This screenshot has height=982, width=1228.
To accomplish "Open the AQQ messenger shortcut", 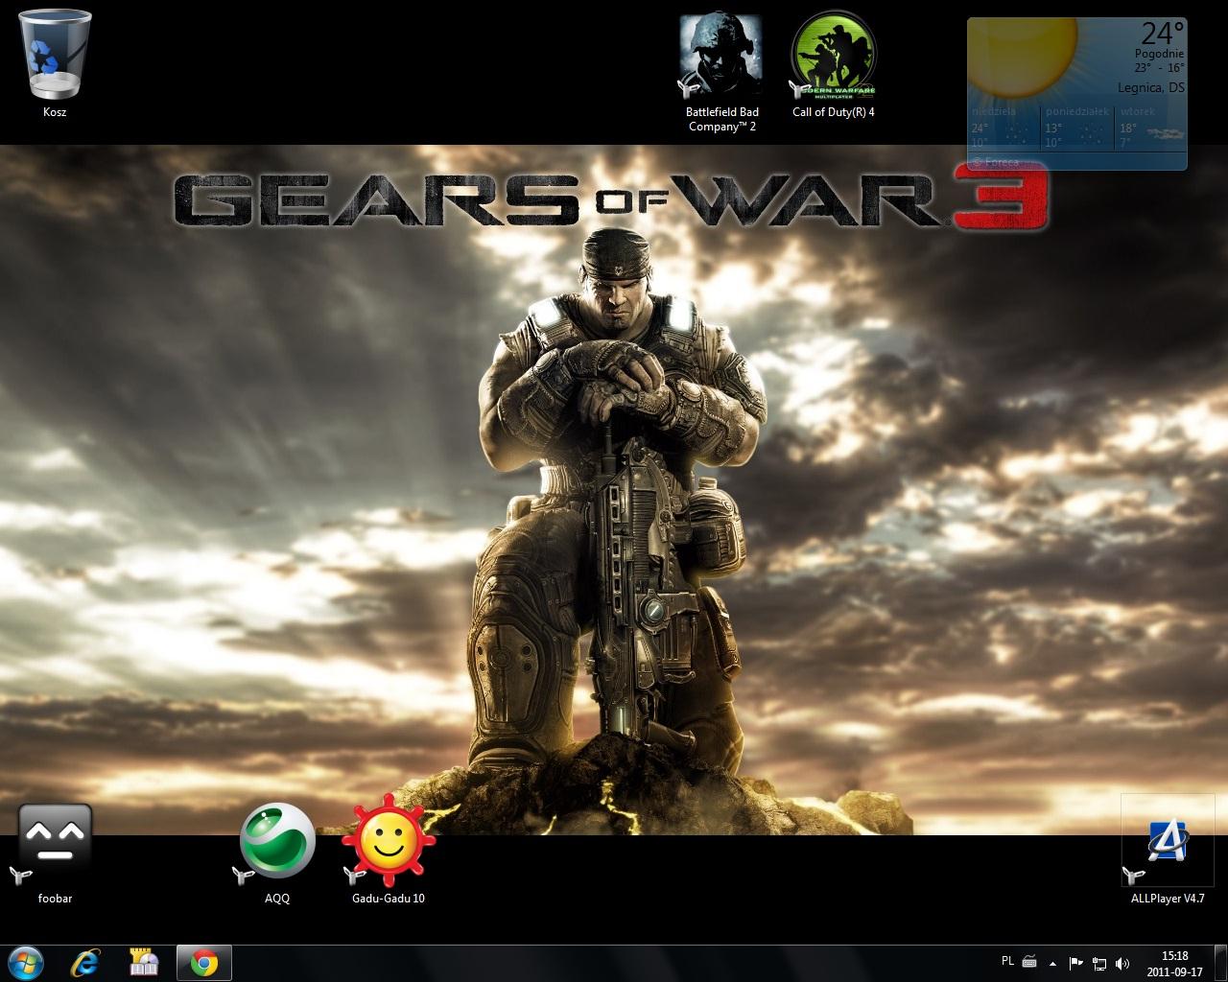I will (277, 853).
